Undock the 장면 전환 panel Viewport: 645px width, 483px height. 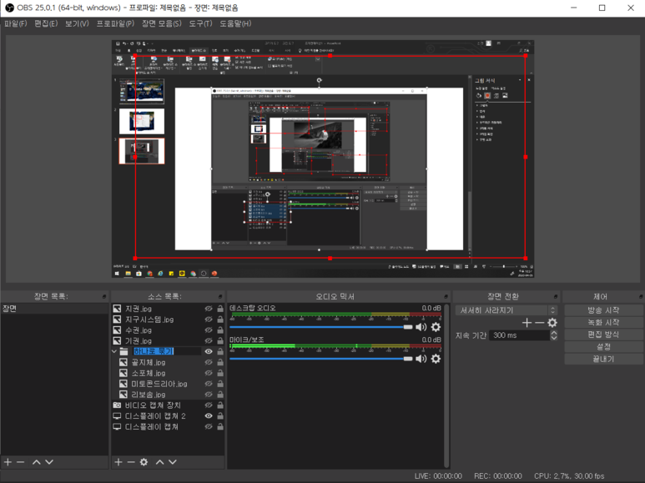[556, 297]
